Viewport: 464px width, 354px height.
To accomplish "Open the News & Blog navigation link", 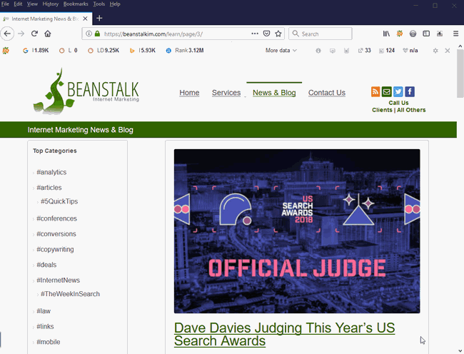I will (x=274, y=93).
